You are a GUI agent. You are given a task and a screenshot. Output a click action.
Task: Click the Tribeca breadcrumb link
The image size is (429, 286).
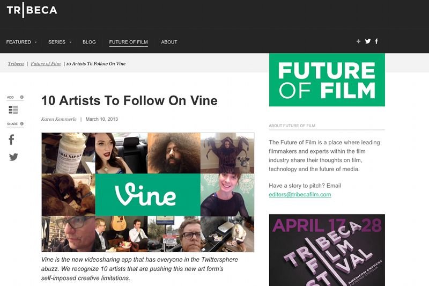pyautogui.click(x=16, y=64)
